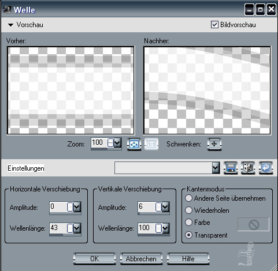Screen dimensions: 278x271
Task: Open the Zoom value dropdown arrow
Action: pyautogui.click(x=117, y=143)
